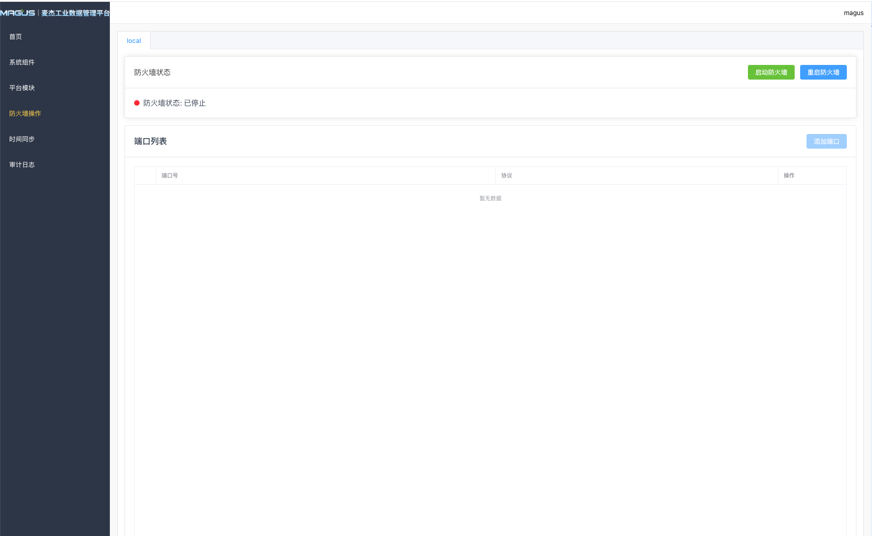Click the 暂无数据 empty table placeholder

490,198
